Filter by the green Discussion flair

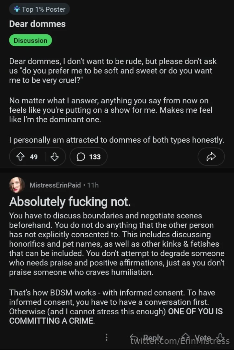[x=30, y=41]
